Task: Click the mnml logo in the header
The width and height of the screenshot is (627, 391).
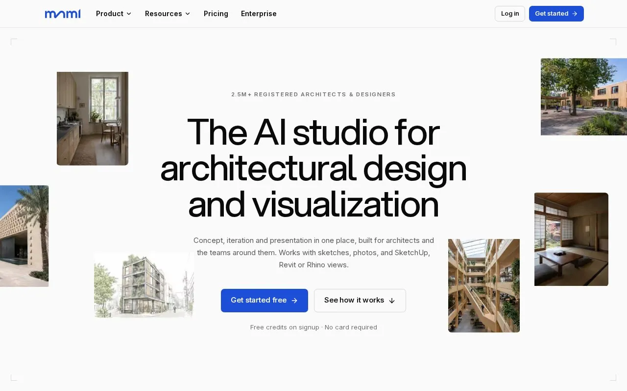Action: pyautogui.click(x=63, y=14)
